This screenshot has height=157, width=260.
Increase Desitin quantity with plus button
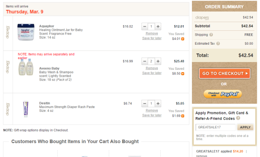pos(158,104)
